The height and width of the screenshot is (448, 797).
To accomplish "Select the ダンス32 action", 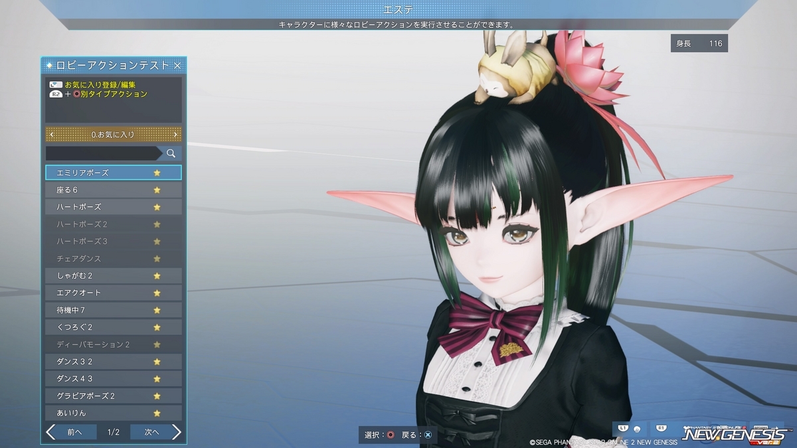I will tap(114, 362).
